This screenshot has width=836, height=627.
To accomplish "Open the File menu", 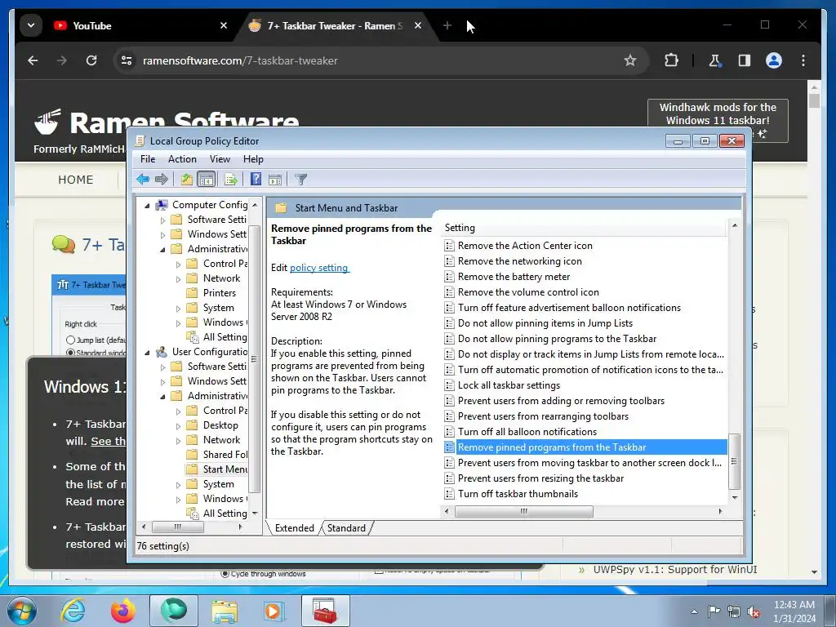I will point(148,159).
